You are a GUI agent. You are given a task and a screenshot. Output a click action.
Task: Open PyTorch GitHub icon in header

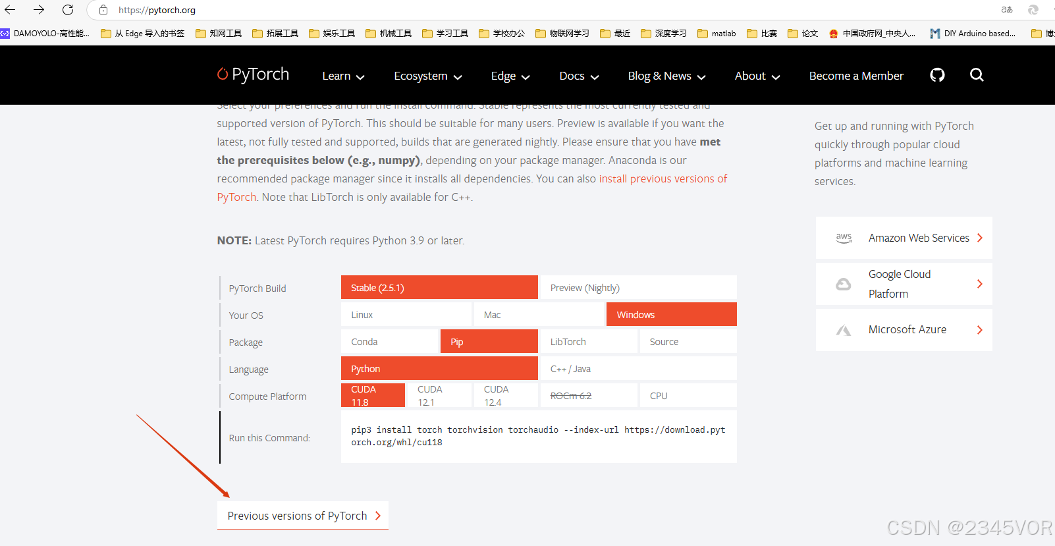[x=937, y=75]
